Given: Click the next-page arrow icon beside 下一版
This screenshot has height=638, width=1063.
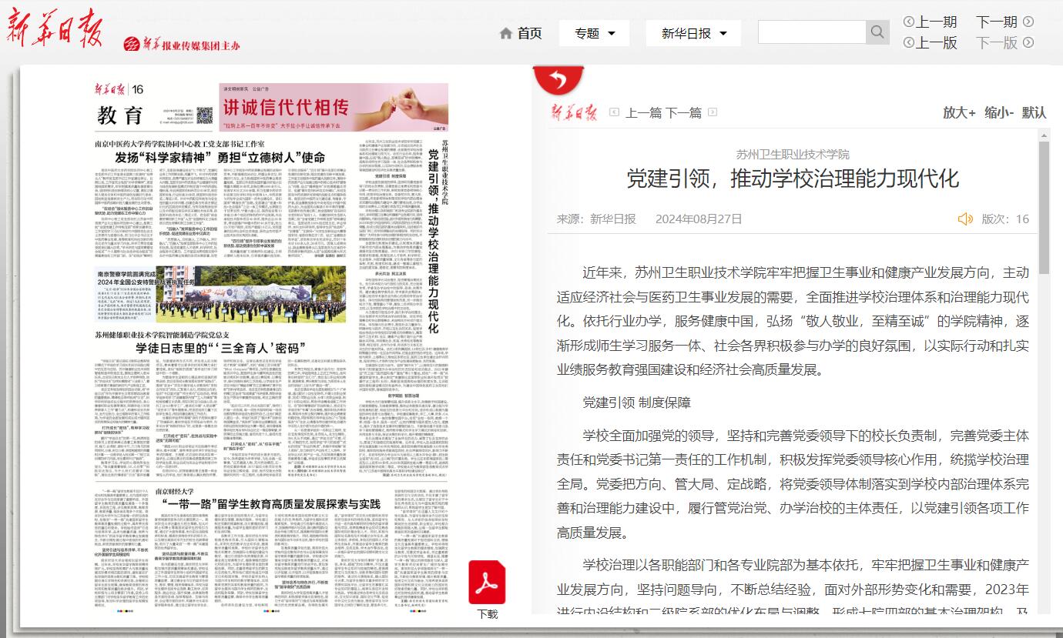Looking at the screenshot, I should click(x=1028, y=42).
